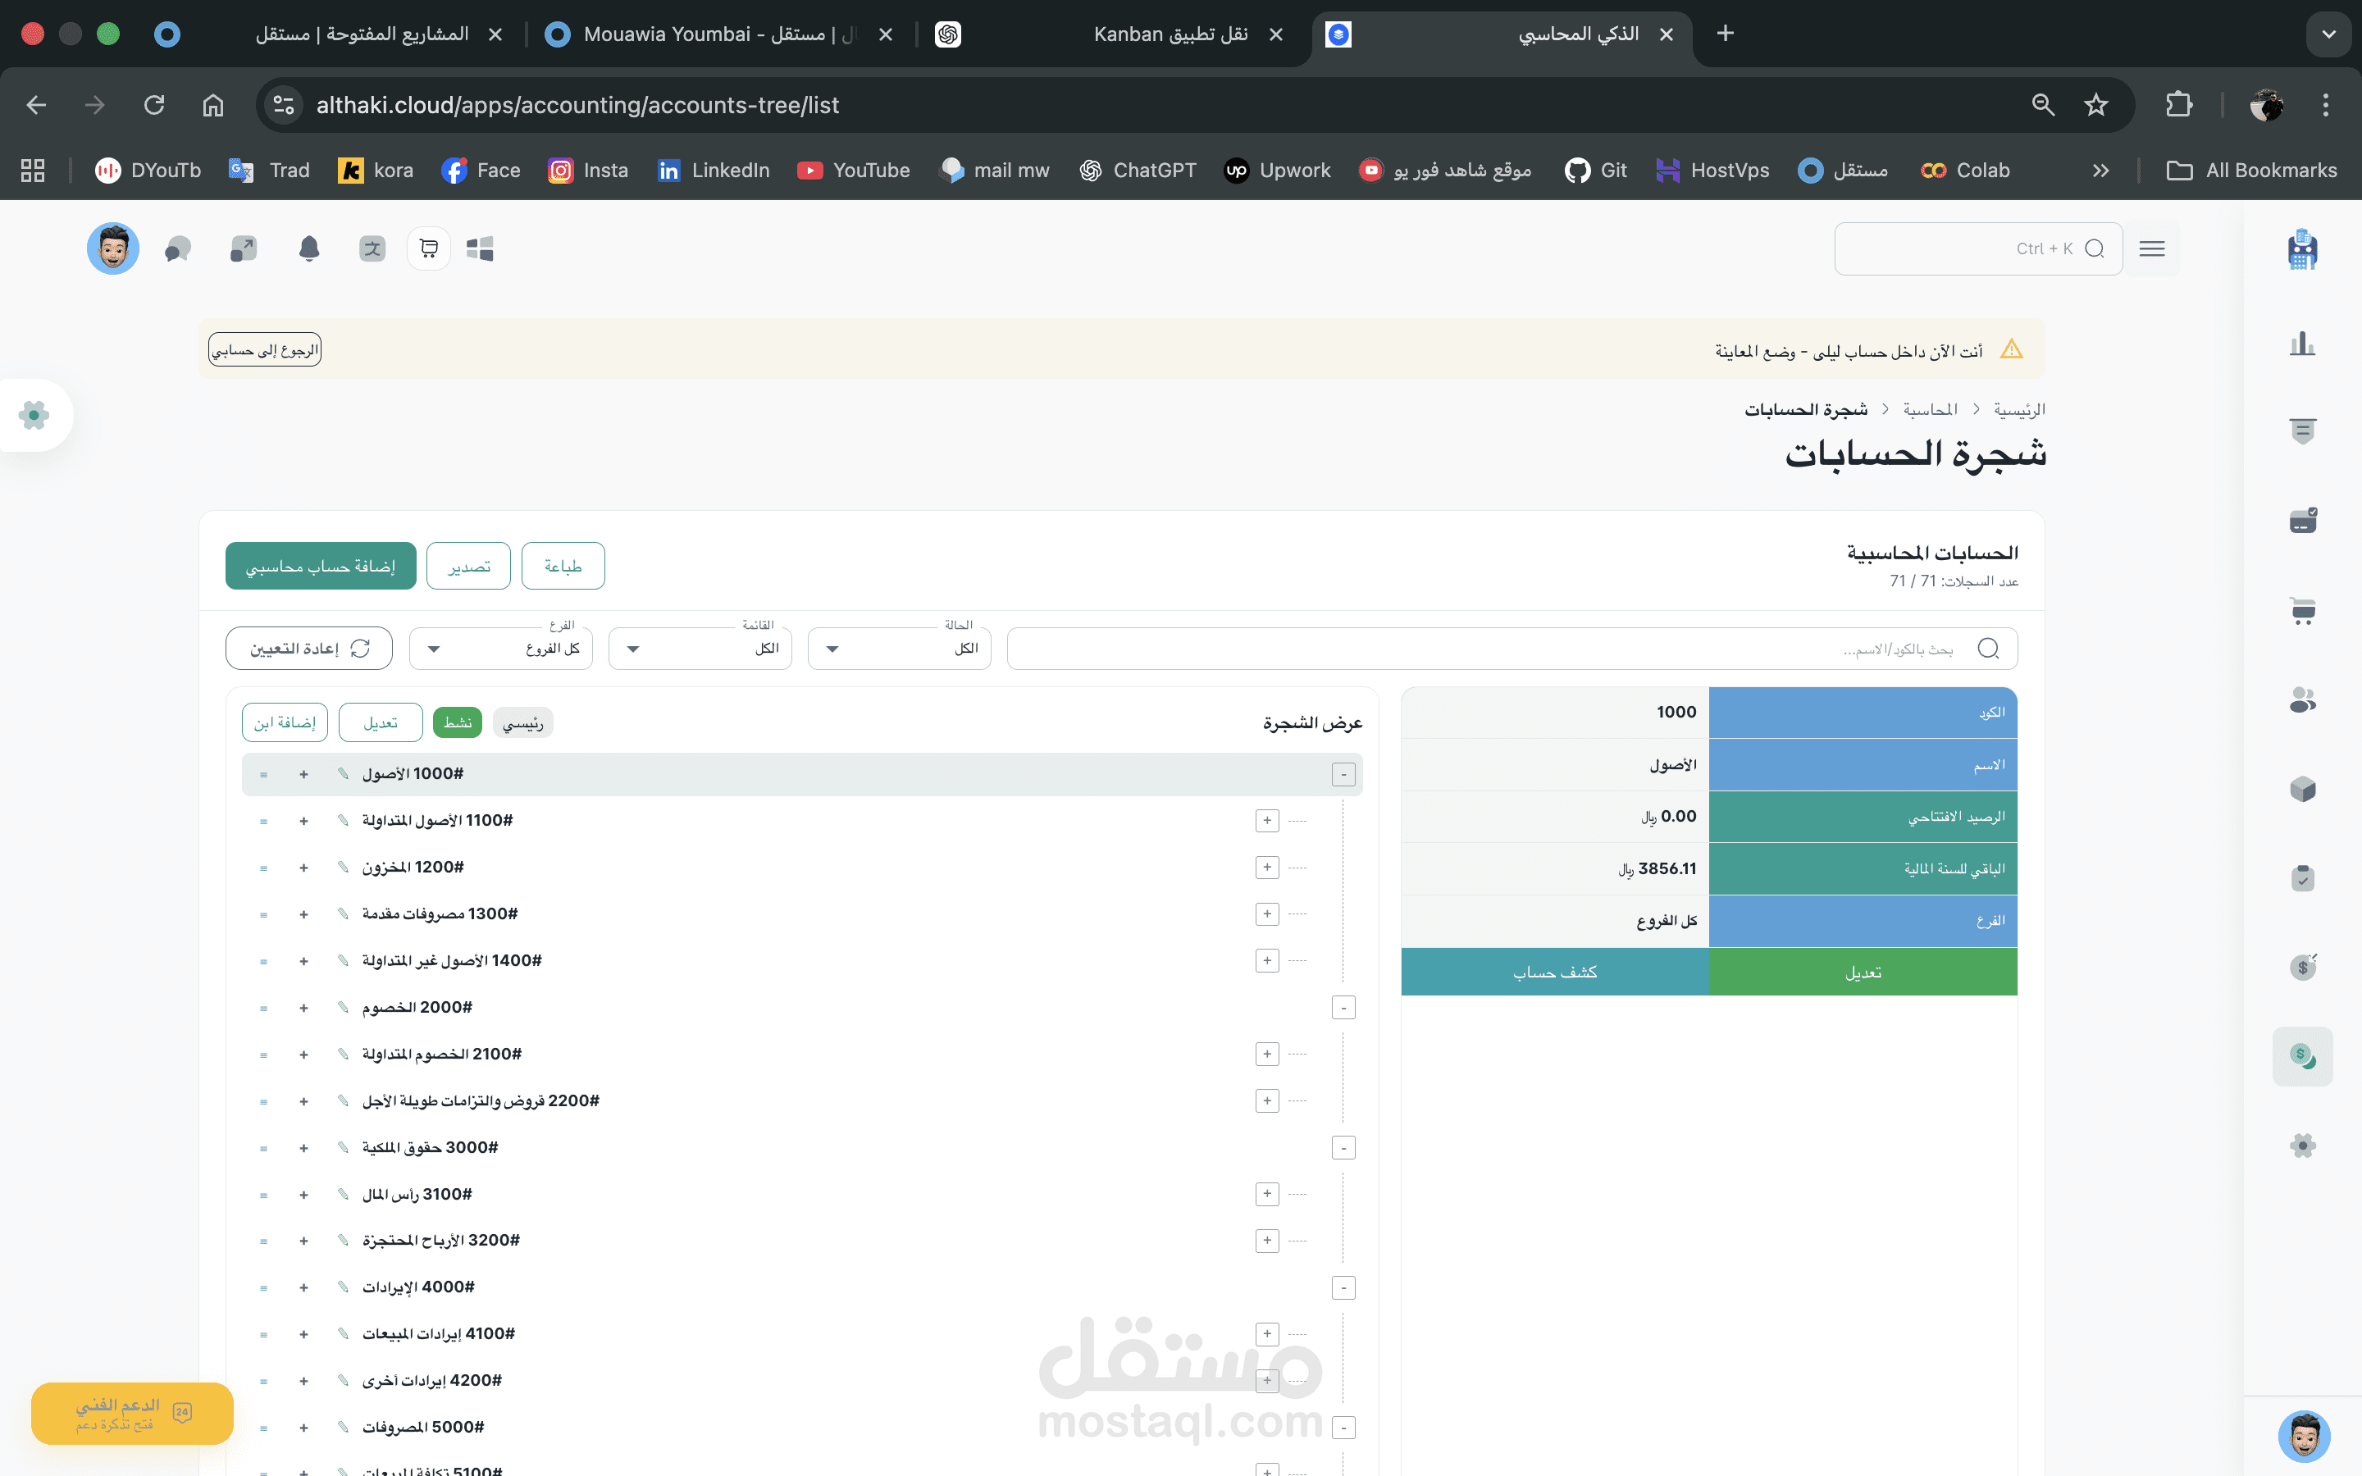Image resolution: width=2362 pixels, height=1476 pixels.
Task: Click the floating settings gear on left edge
Action: (x=34, y=415)
